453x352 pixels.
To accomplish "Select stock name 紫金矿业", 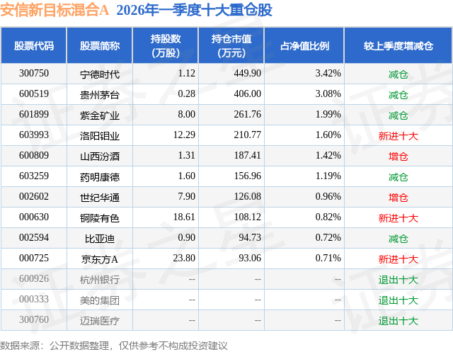I will point(100,115).
